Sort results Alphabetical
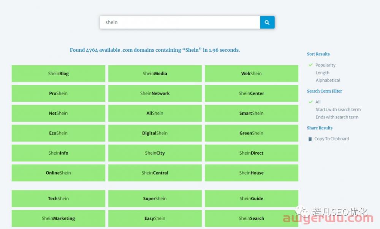Image resolution: width=380 pixels, height=229 pixels. click(x=328, y=80)
